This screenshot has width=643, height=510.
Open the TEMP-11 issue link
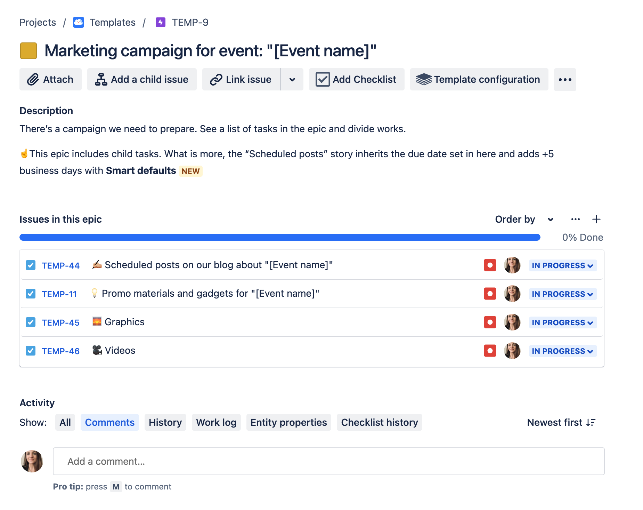[59, 294]
